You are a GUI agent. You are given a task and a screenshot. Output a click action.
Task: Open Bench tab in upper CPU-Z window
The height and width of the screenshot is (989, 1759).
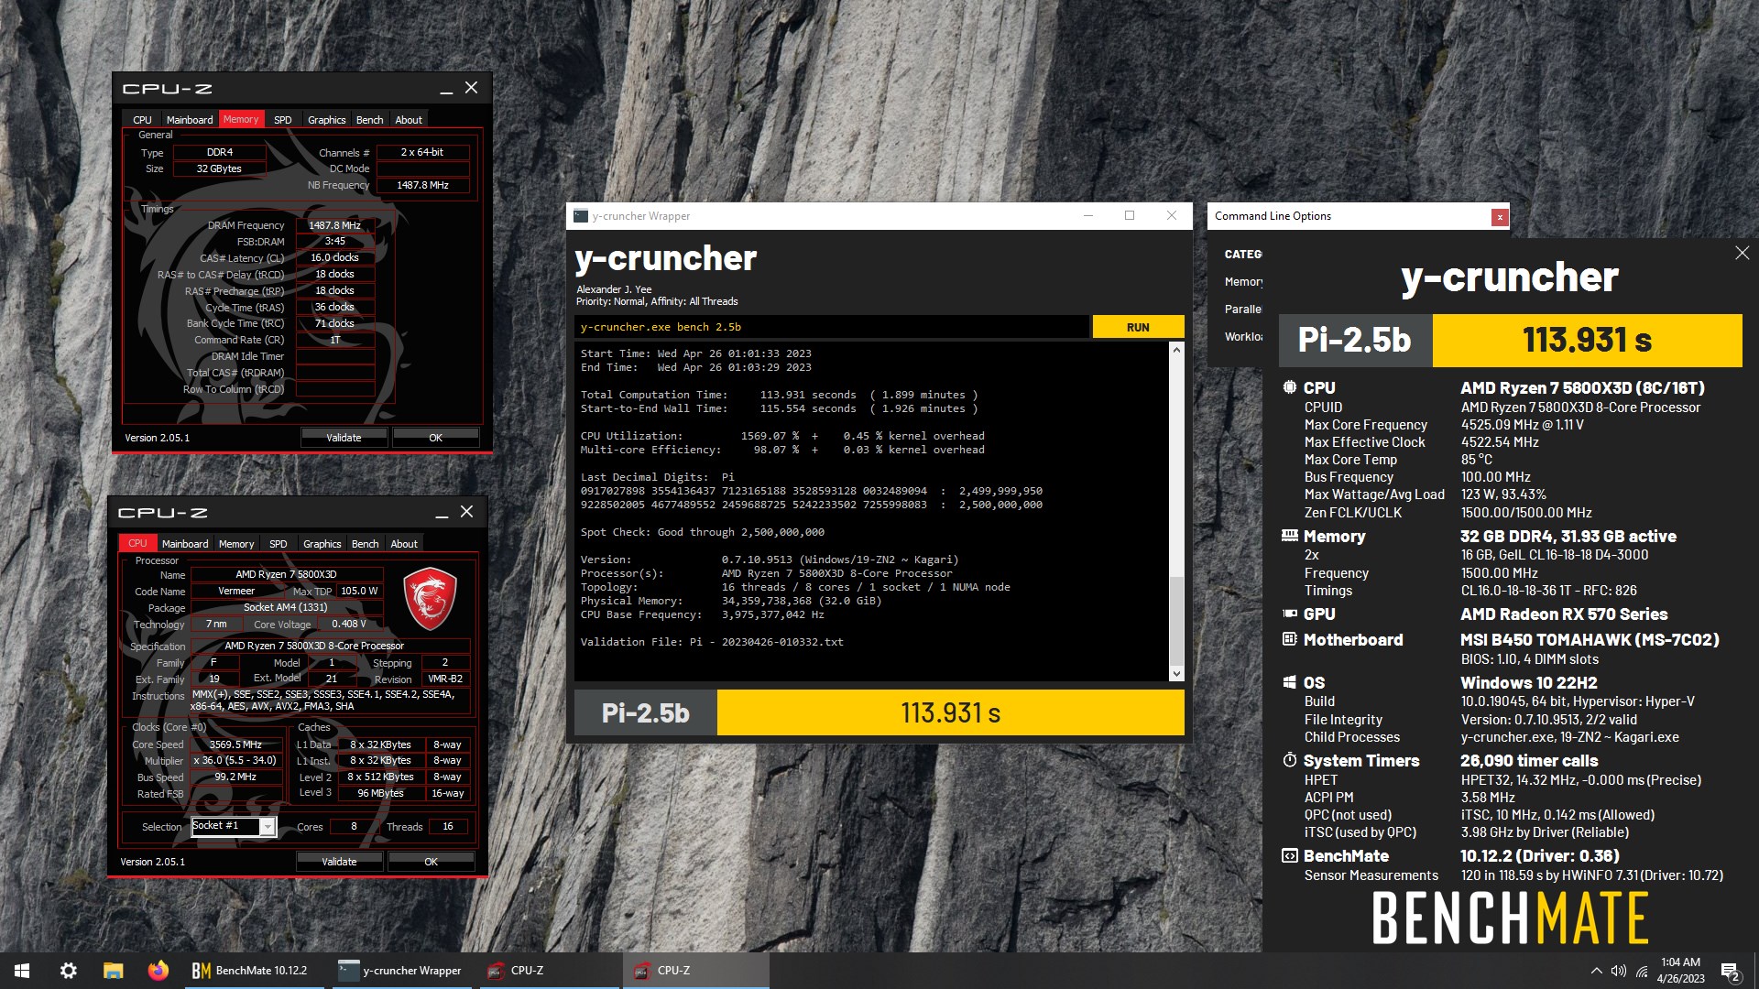(x=370, y=120)
